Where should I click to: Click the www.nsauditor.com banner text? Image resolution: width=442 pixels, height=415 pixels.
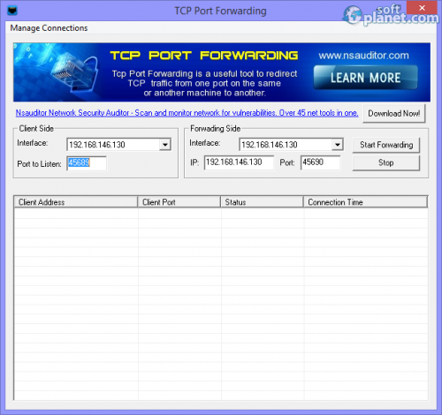tap(363, 56)
